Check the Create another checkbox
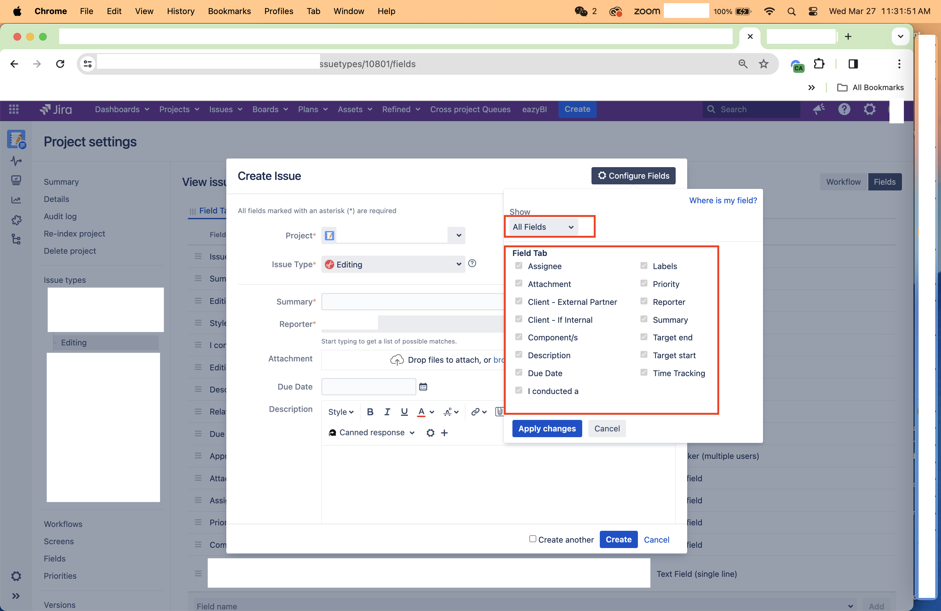This screenshot has width=941, height=611. pos(533,539)
